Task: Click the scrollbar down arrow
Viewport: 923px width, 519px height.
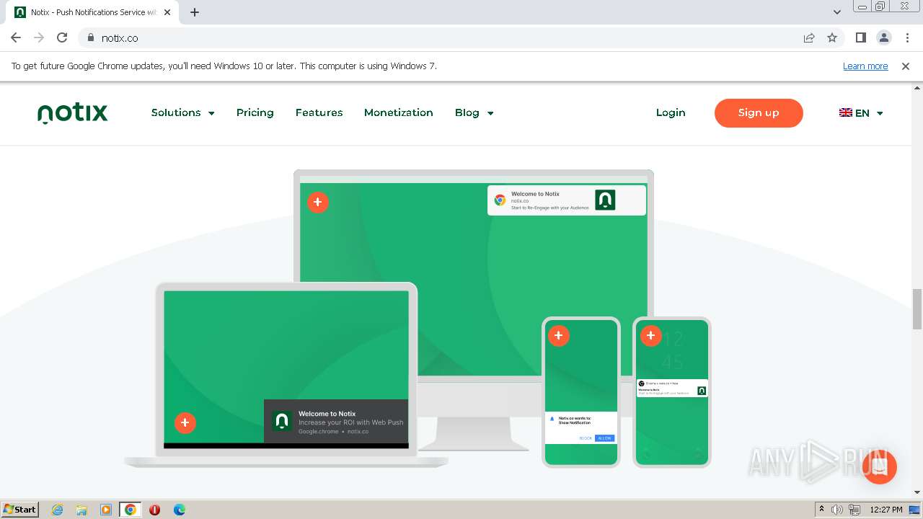Action: pyautogui.click(x=917, y=492)
